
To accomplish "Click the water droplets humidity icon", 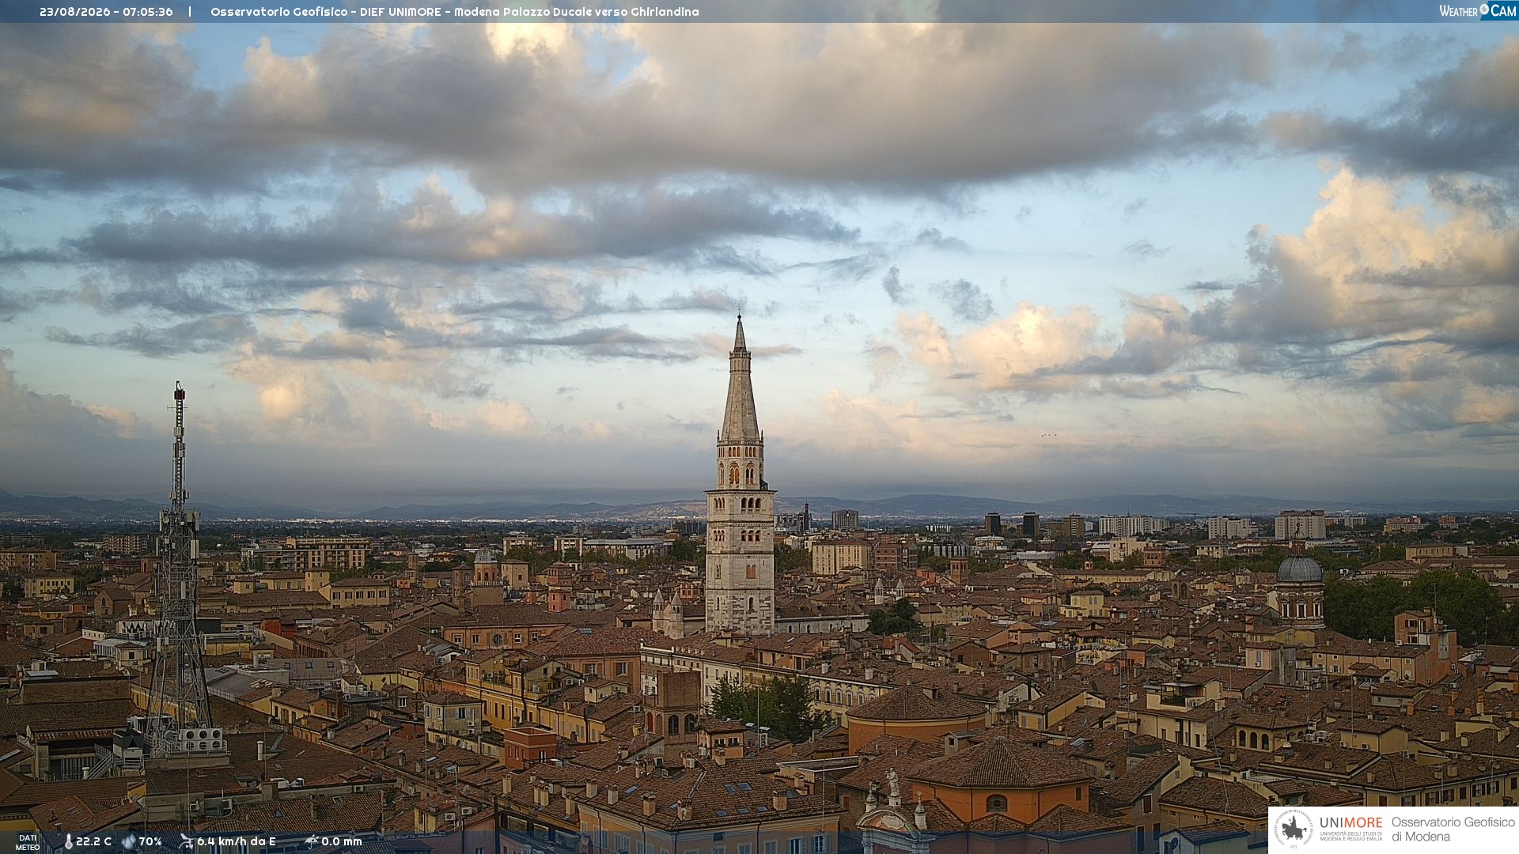I will pyautogui.click(x=129, y=841).
